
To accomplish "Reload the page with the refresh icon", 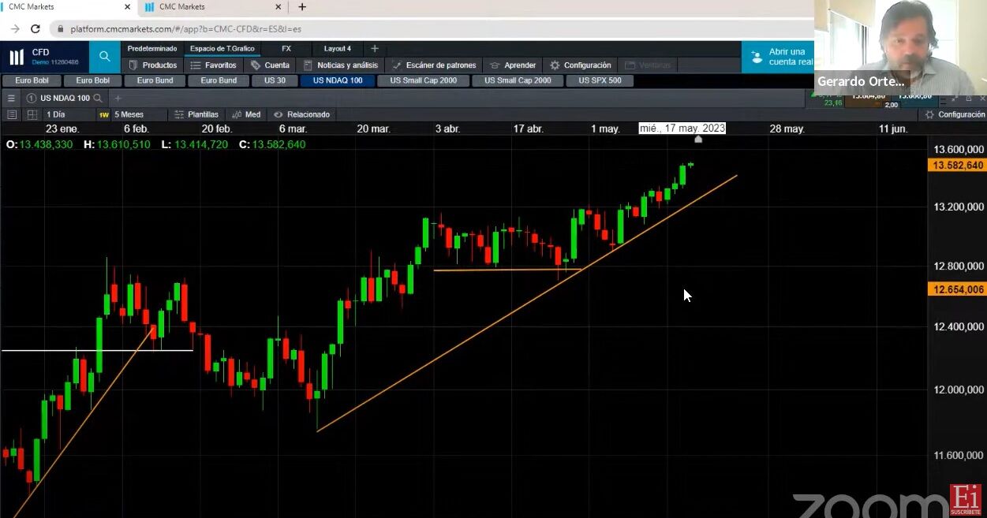I will tap(36, 28).
